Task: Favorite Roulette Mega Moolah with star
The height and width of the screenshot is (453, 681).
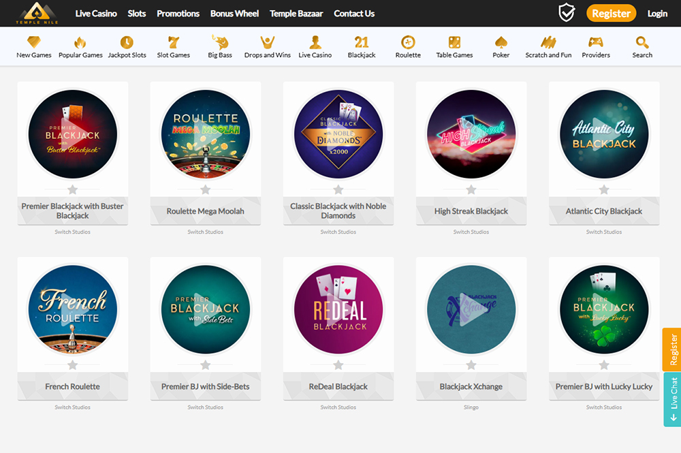Action: 206,190
